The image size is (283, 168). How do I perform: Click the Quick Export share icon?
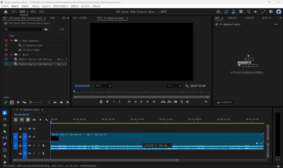tap(218, 12)
